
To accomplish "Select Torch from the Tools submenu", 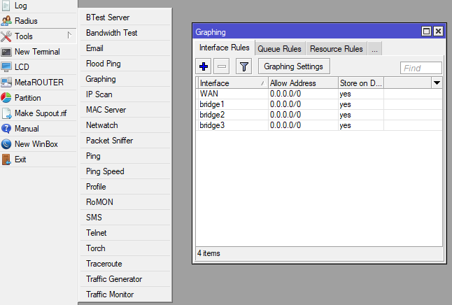I will [96, 248].
